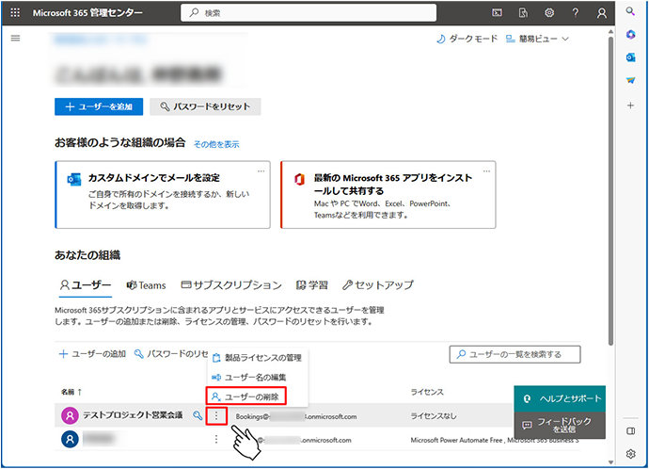Open the Cloud Shell icon in header
The width and height of the screenshot is (649, 469).
[x=497, y=13]
